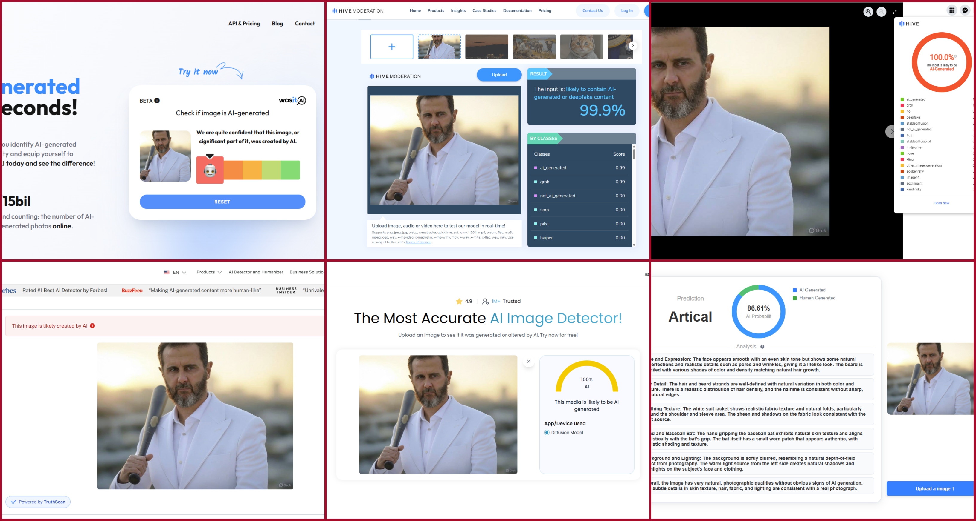Screen dimensions: 976x521
Task: Click the BETA info icon
Action: pyautogui.click(x=157, y=101)
